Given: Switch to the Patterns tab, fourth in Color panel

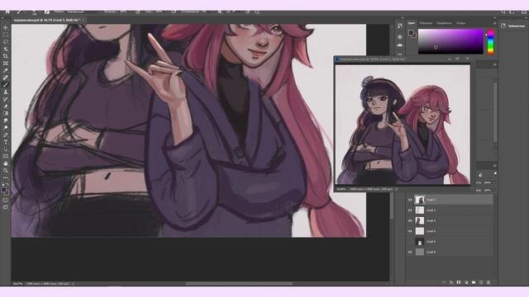Looking at the screenshot, I should 461,23.
